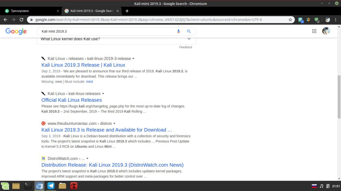View site information via padlock icon
This screenshot has height=191, width=341.
point(31,20)
